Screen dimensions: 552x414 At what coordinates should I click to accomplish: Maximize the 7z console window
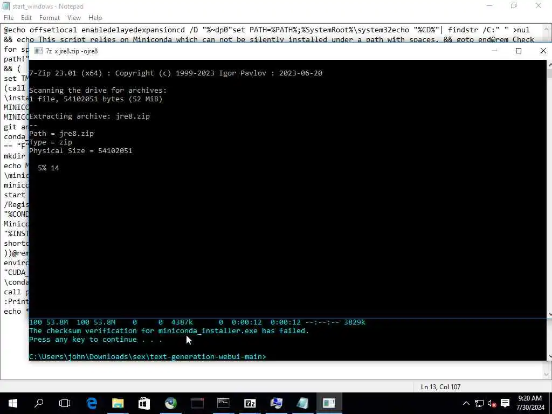pos(519,51)
